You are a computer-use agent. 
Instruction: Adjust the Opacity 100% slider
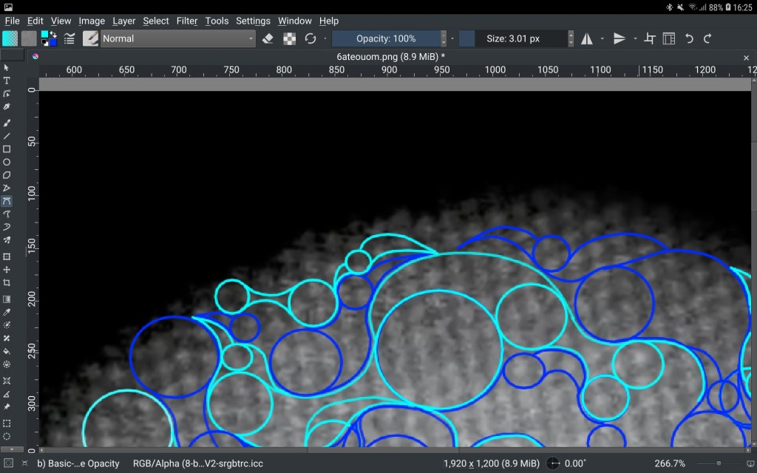[386, 38]
